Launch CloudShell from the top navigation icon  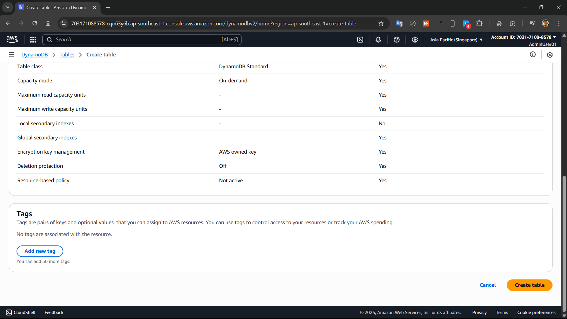(360, 40)
